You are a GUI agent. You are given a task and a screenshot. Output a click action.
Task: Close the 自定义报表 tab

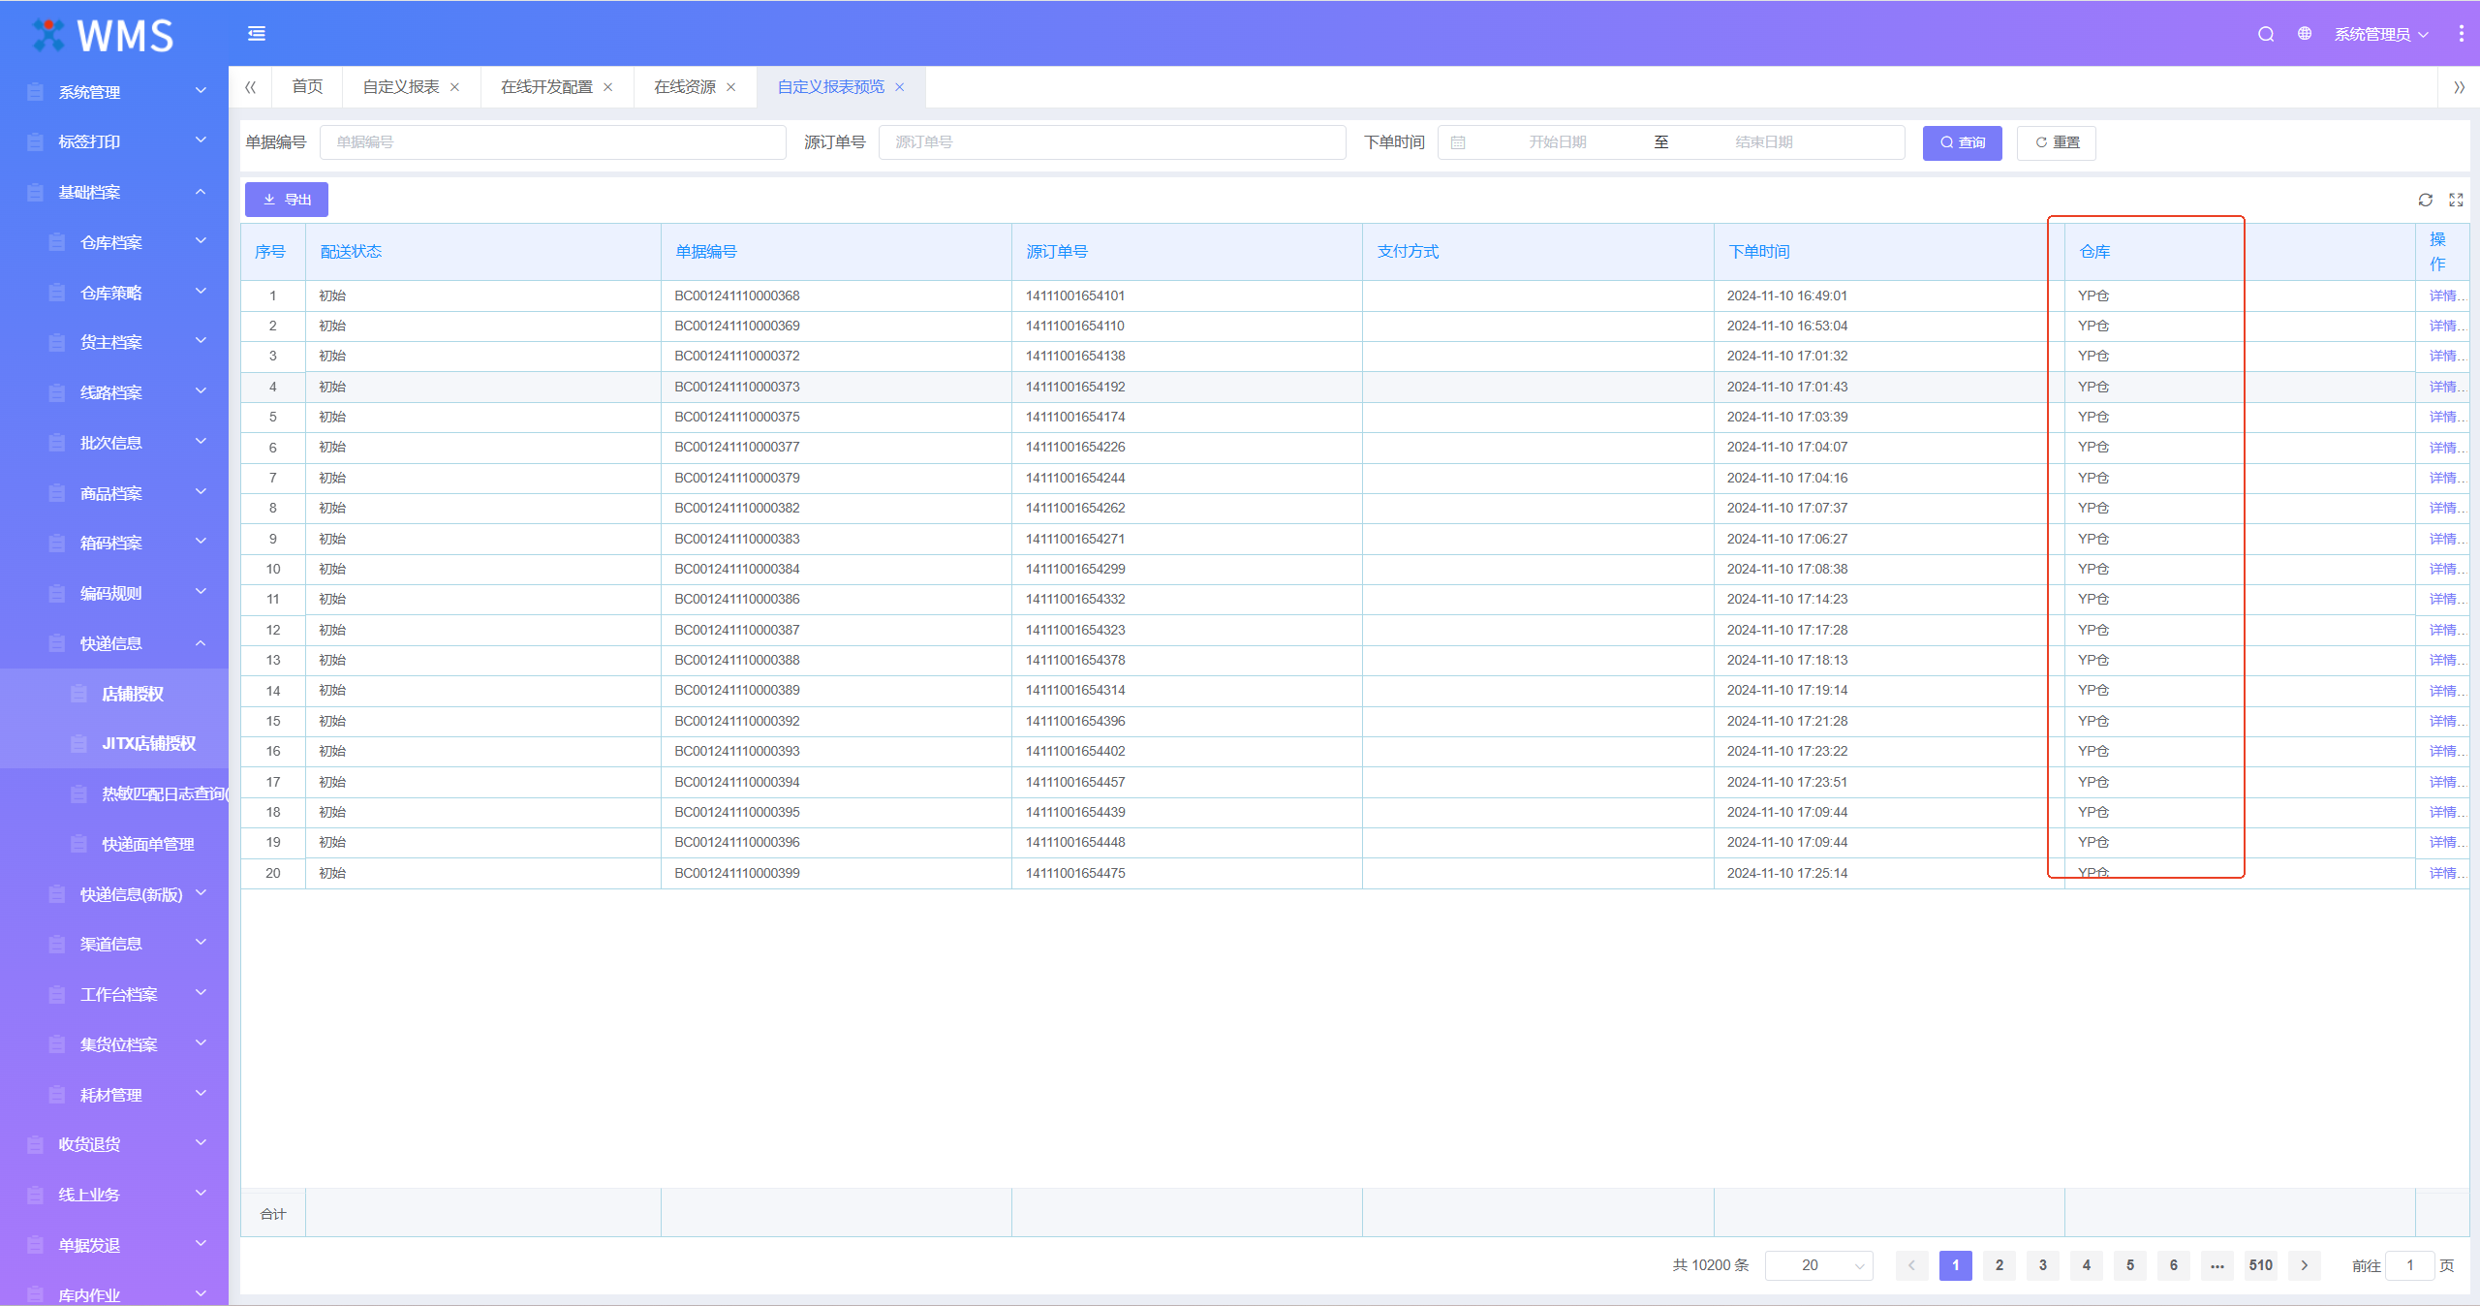pos(455,87)
